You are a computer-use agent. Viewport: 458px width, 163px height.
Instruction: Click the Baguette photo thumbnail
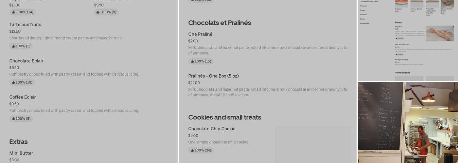click(440, 33)
